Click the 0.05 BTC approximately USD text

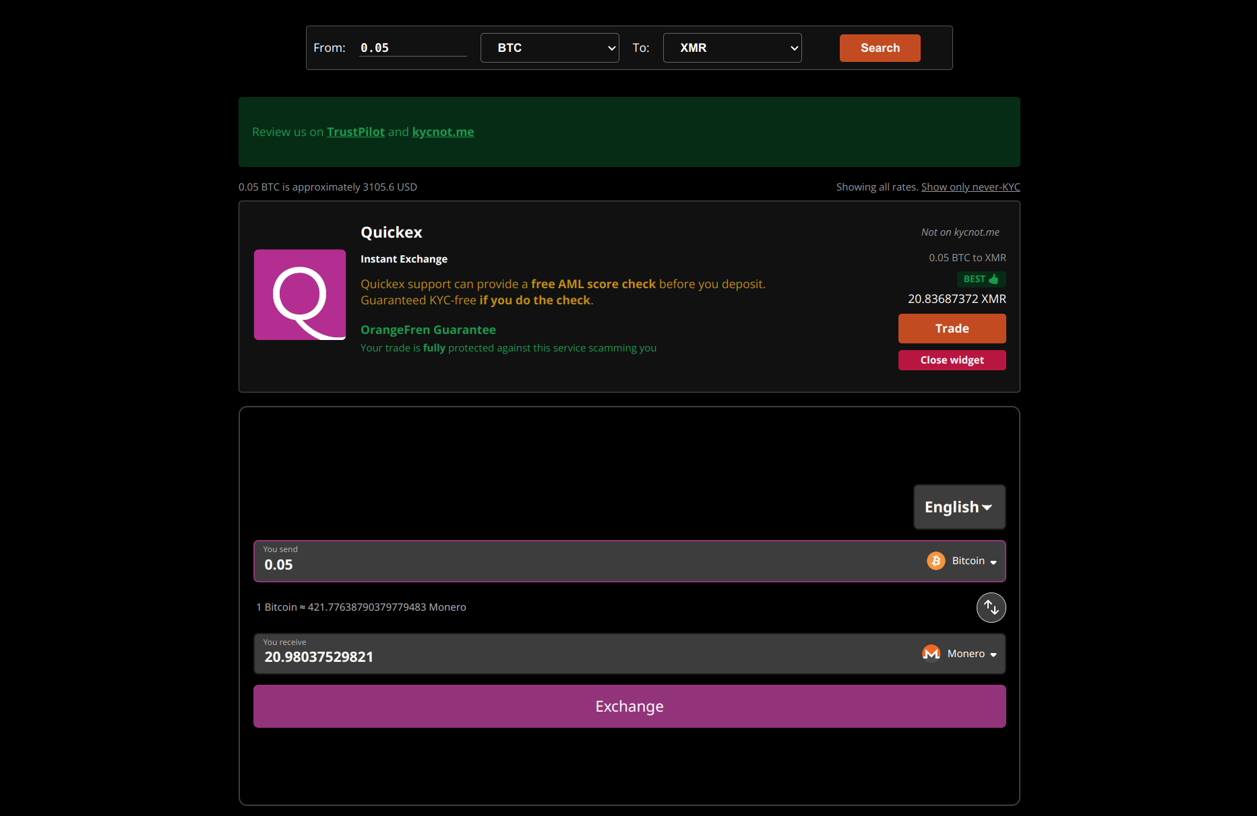[x=328, y=187]
